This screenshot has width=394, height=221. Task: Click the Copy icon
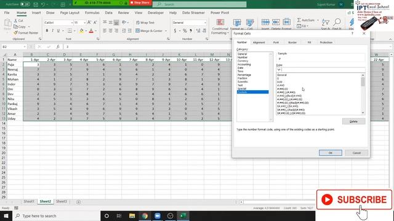coord(15,26)
